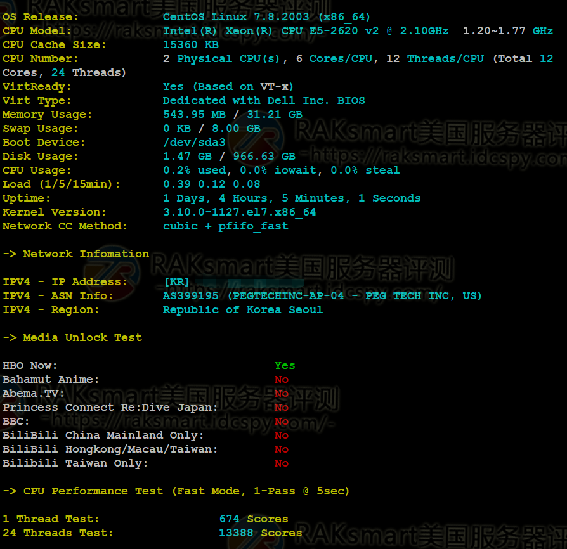Click the "12 Threads/CPU" text
The height and width of the screenshot is (549, 567).
[x=435, y=59]
